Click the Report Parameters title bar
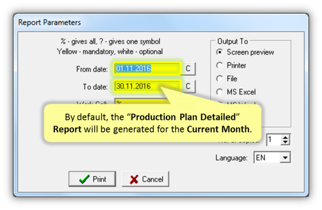The height and width of the screenshot is (210, 322). pyautogui.click(x=161, y=22)
